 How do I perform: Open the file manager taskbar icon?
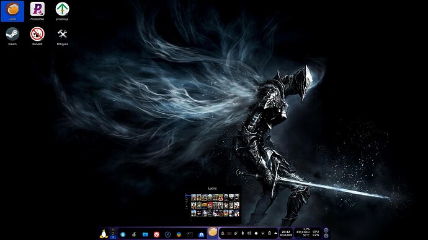click(145, 234)
